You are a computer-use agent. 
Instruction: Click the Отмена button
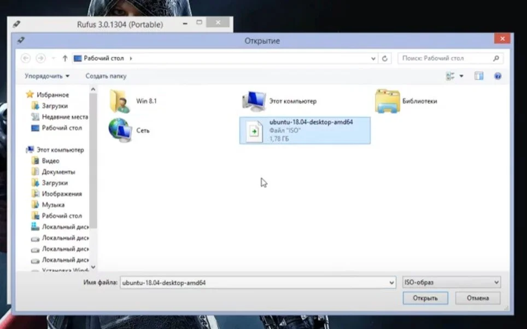click(x=478, y=298)
